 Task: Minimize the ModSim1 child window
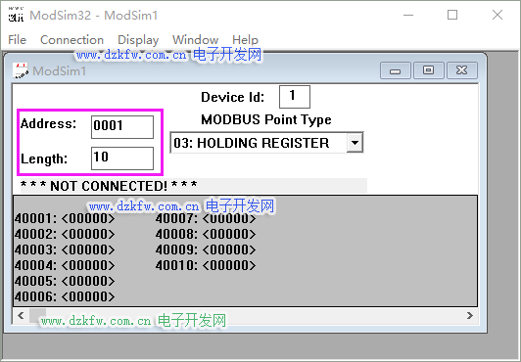click(x=396, y=70)
